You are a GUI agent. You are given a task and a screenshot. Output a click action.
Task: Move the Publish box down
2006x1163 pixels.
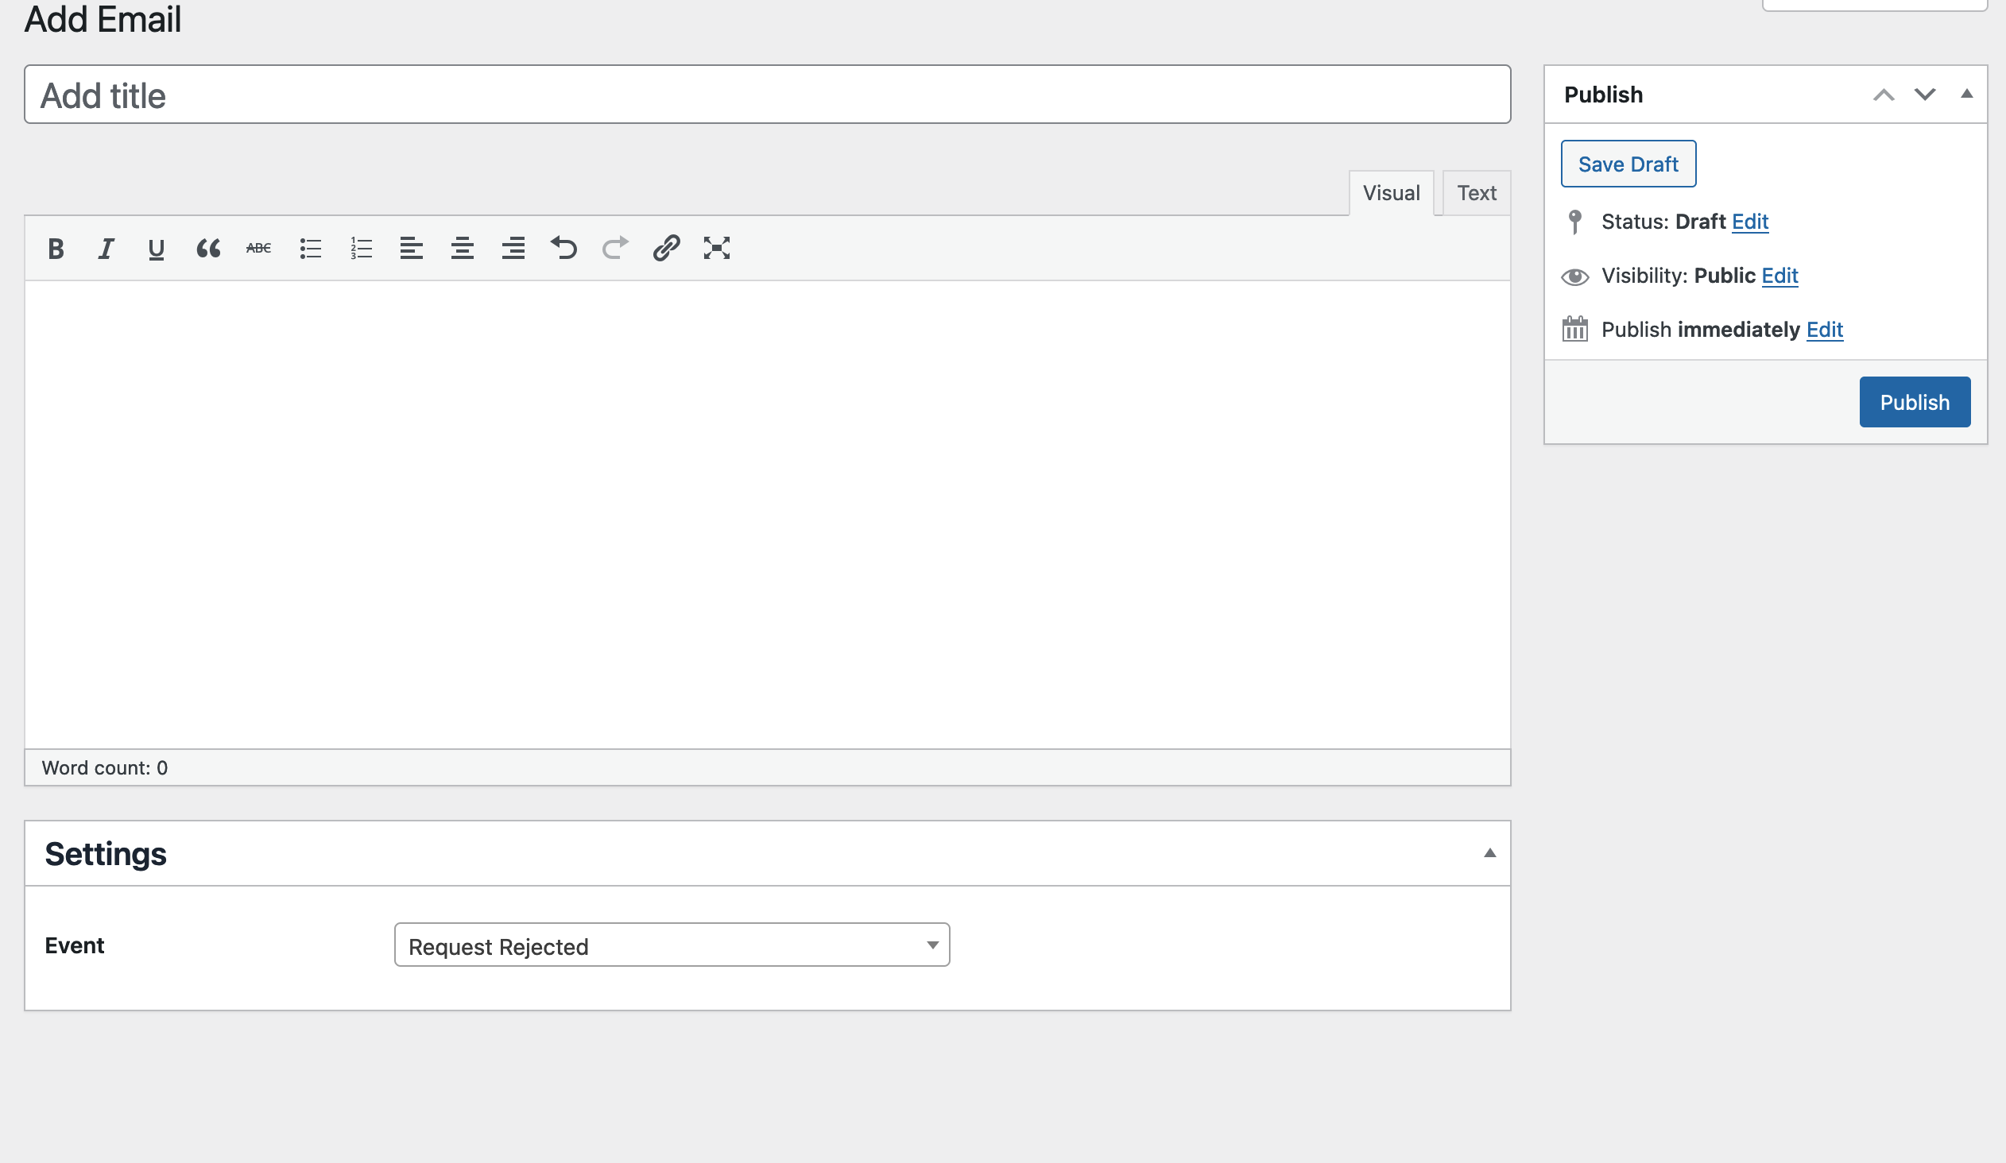(1925, 95)
